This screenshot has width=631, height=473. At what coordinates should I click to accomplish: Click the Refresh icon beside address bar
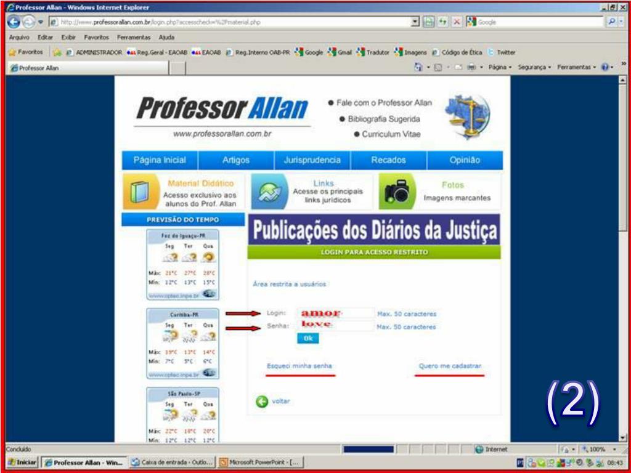point(442,22)
